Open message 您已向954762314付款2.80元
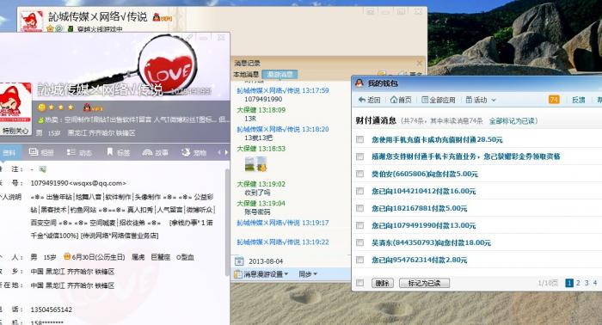The height and width of the screenshot is (325, 602). click(420, 260)
